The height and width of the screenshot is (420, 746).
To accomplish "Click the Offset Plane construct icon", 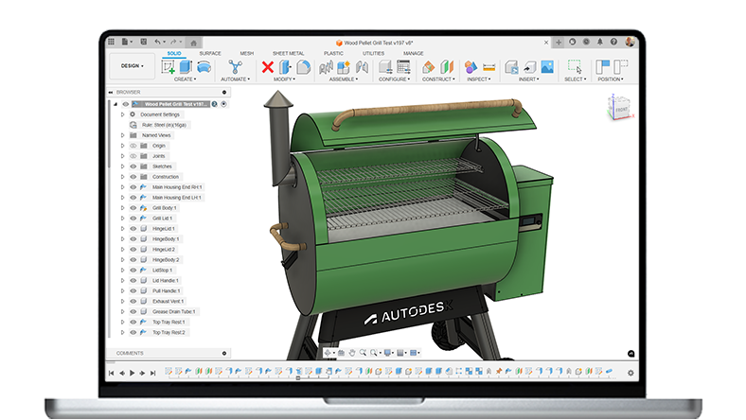I will pos(428,67).
